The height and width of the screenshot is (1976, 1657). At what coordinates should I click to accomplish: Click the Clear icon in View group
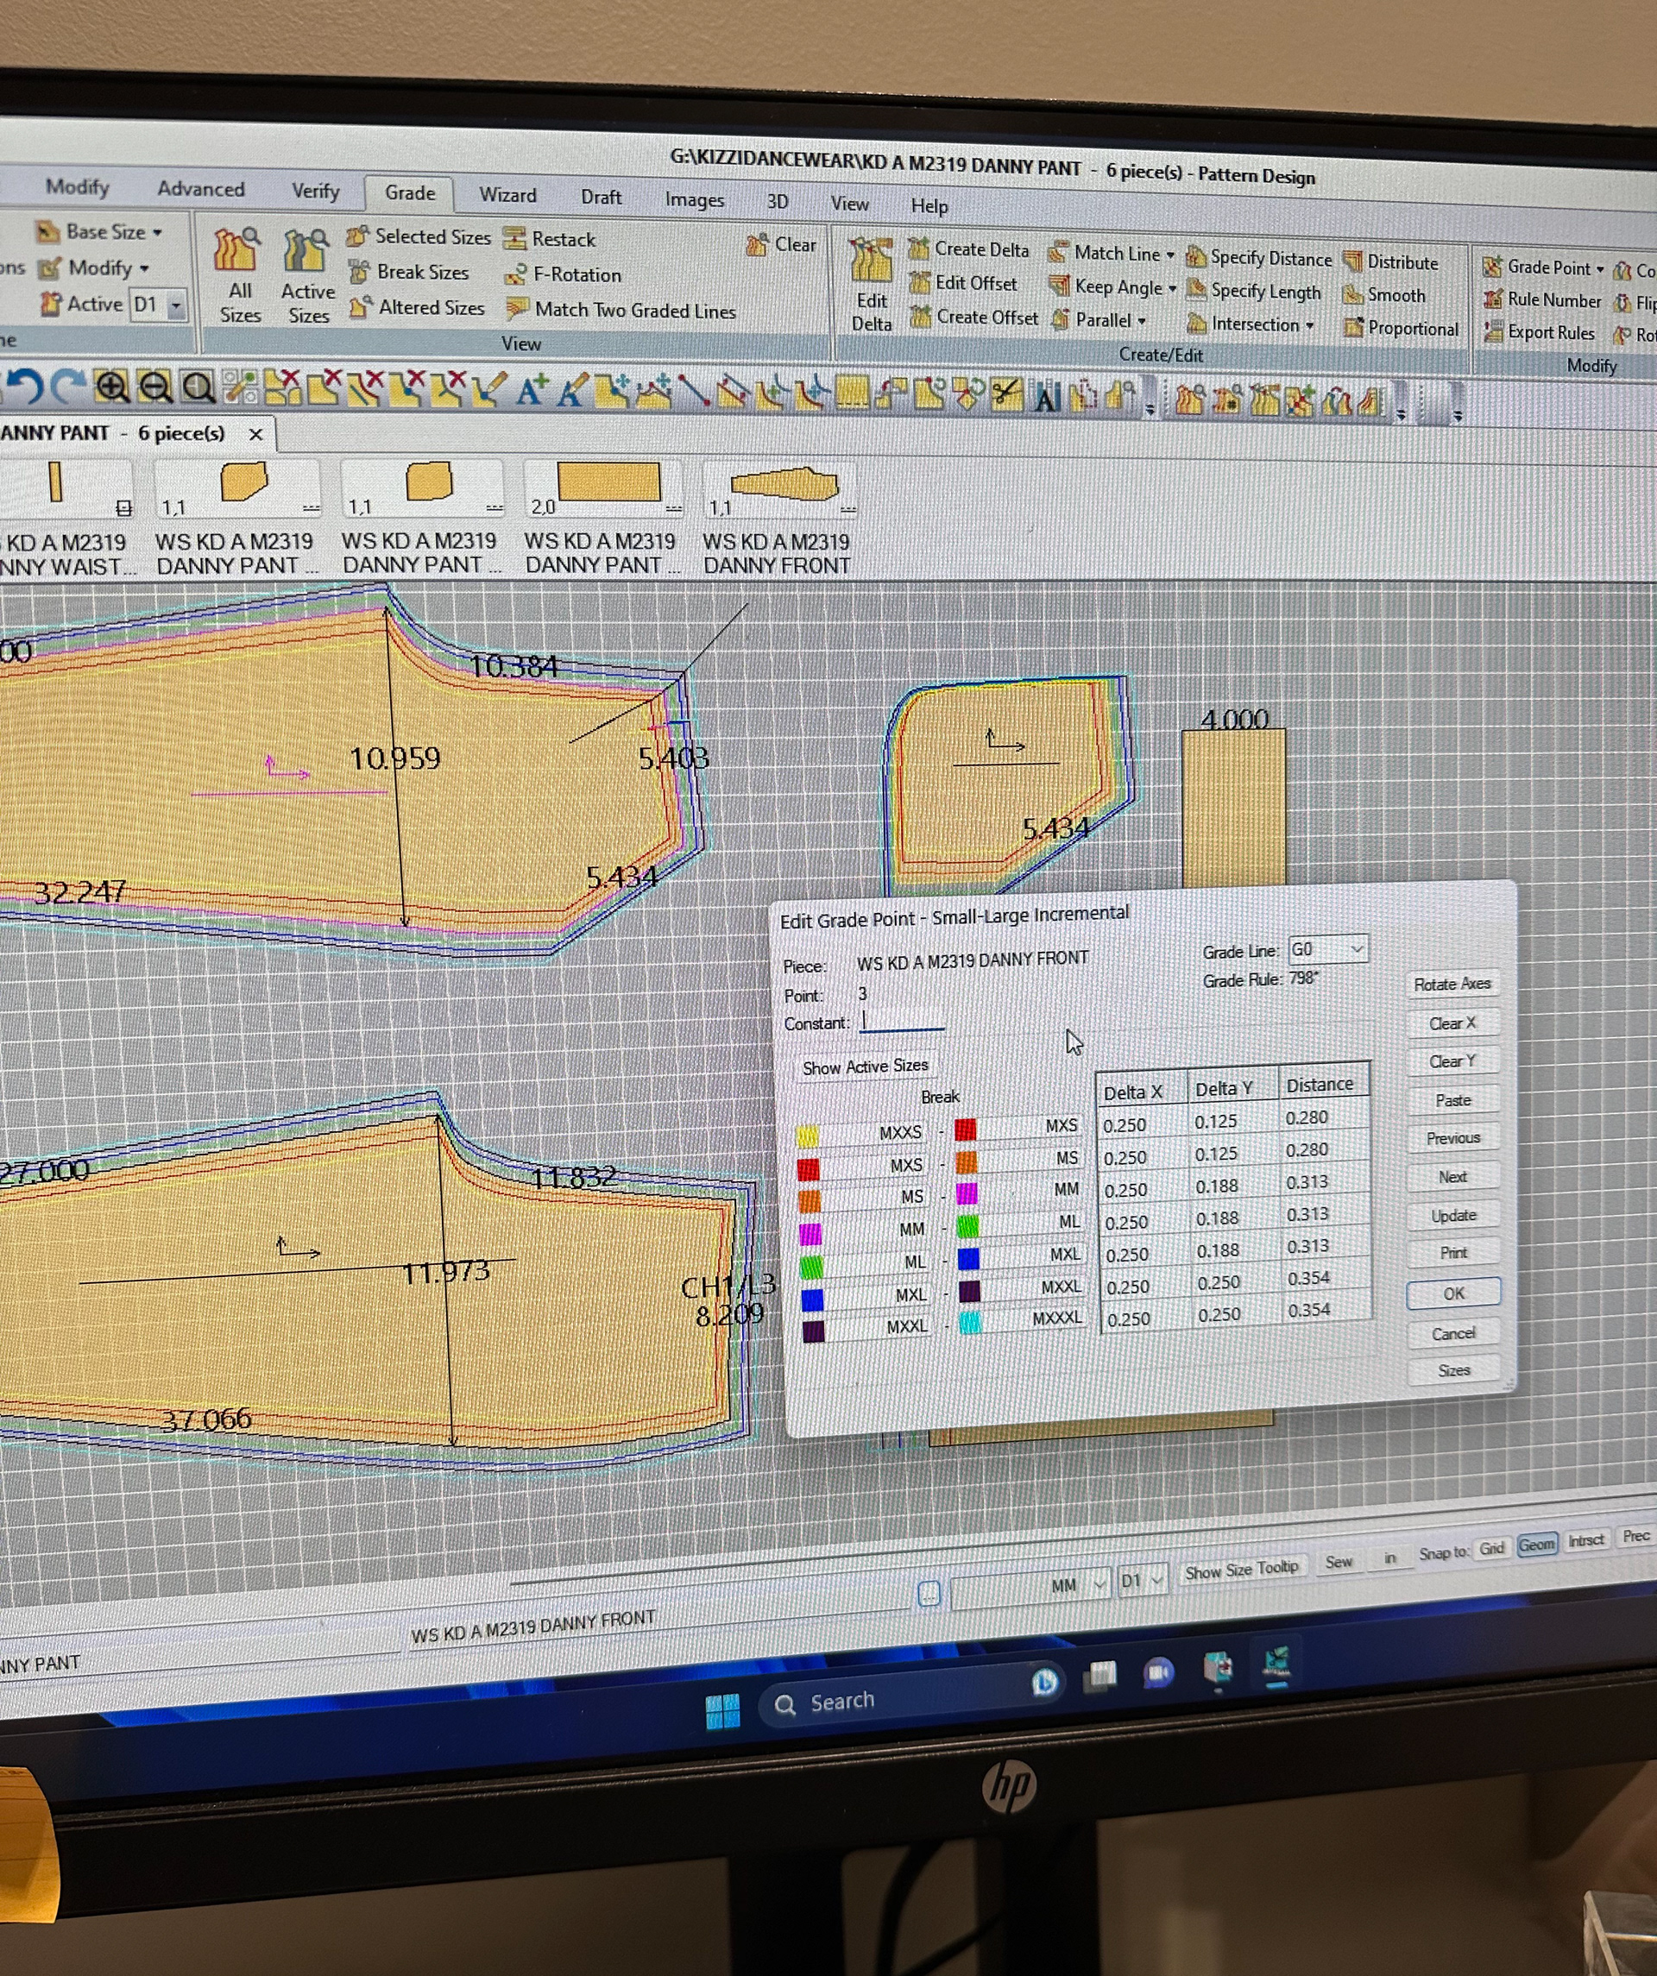(757, 245)
